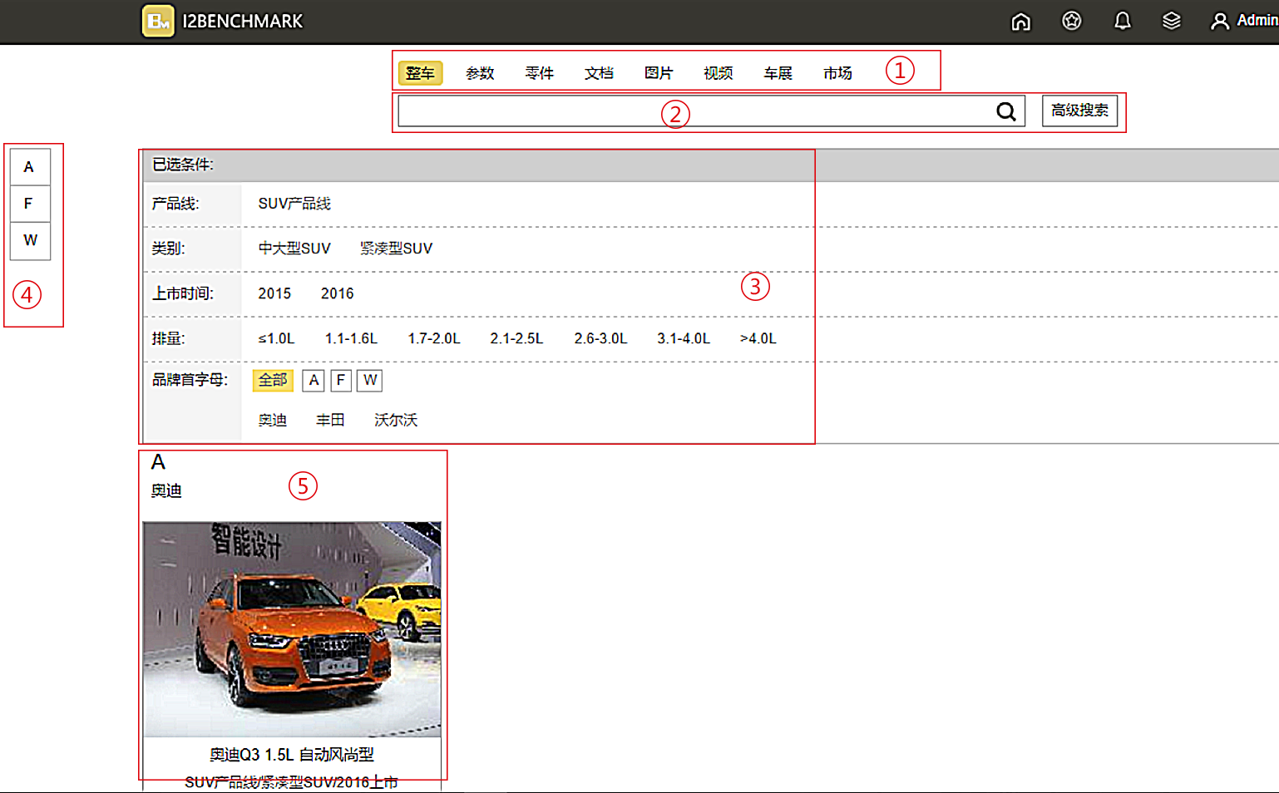Screen dimensions: 1279x793
Task: Jump to letter A in side index
Action: click(x=30, y=167)
